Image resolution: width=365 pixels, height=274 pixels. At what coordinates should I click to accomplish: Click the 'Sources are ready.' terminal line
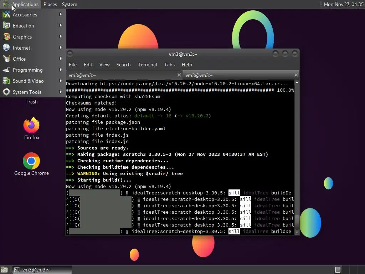click(97, 148)
